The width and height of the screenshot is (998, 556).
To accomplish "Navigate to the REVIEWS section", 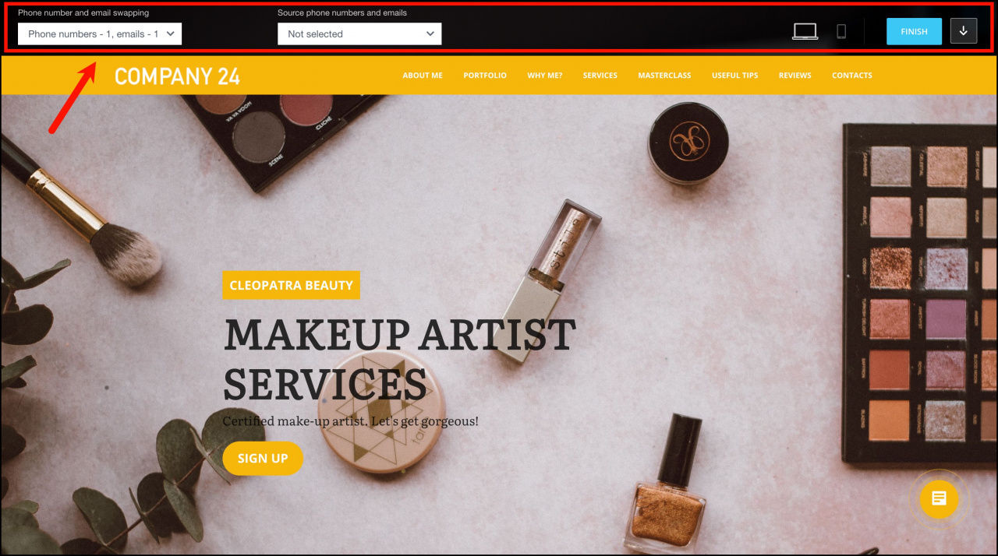I will [795, 76].
